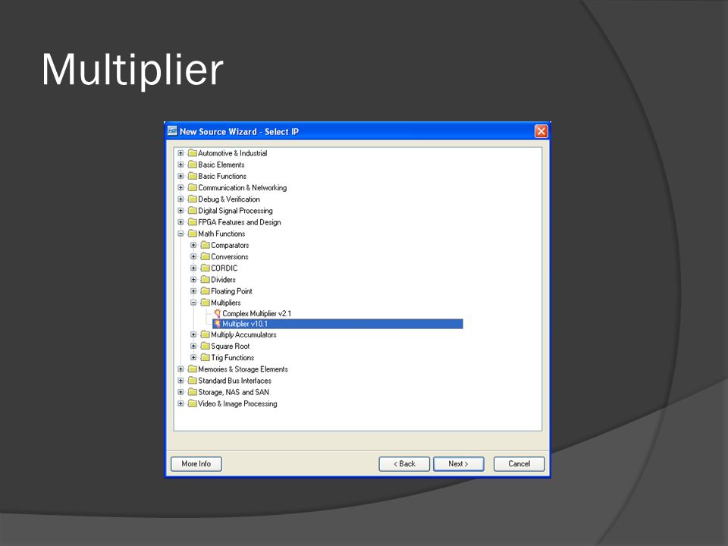Select the 'Multiplier v10.1' entry
728x546 pixels.
tap(338, 324)
